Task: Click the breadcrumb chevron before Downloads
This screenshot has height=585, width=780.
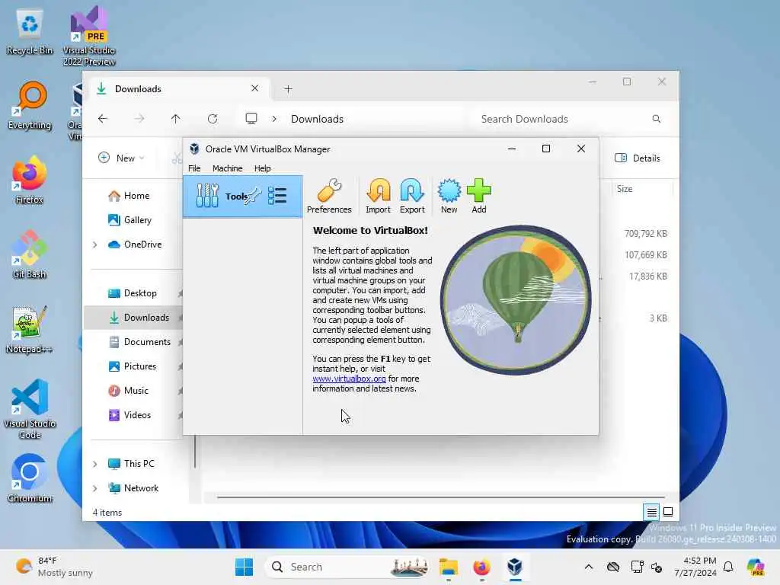Action: tap(274, 119)
